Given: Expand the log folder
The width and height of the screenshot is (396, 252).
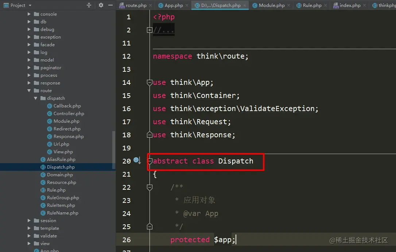Looking at the screenshot, I should [29, 52].
